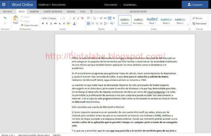
Task: Click the lightbulb Tell me icon
Action: click(91, 12)
